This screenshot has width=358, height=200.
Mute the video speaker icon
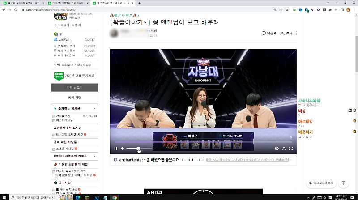pos(122,149)
